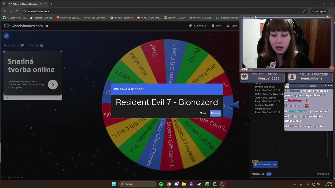Viewport: 335px width, 188px height.
Task: Open the proctoctestykundo bookmark folder
Action: click(x=227, y=18)
